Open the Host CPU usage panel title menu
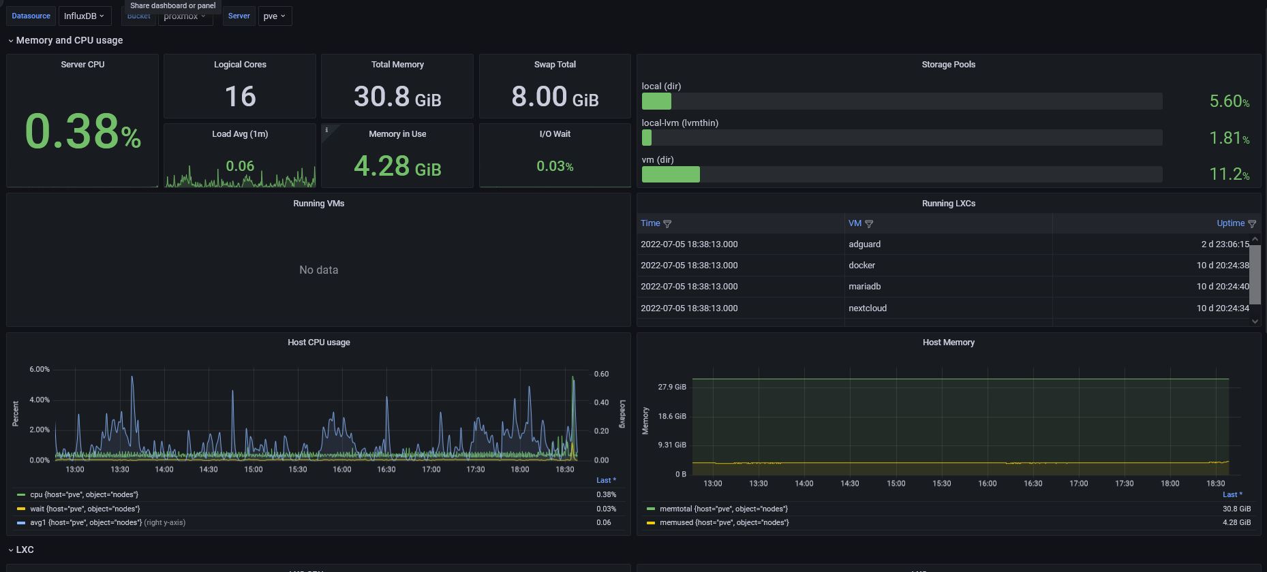The height and width of the screenshot is (572, 1267). click(x=318, y=343)
